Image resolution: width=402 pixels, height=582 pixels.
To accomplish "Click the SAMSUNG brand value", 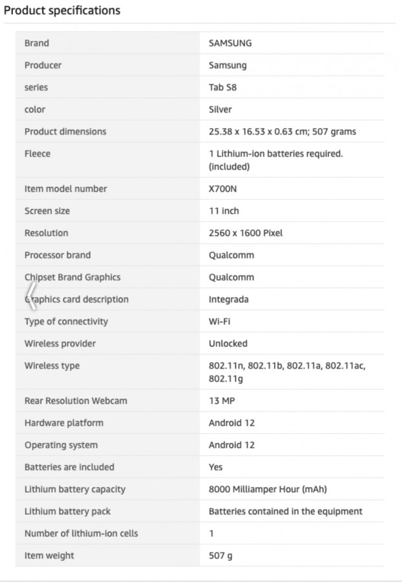I will 230,43.
